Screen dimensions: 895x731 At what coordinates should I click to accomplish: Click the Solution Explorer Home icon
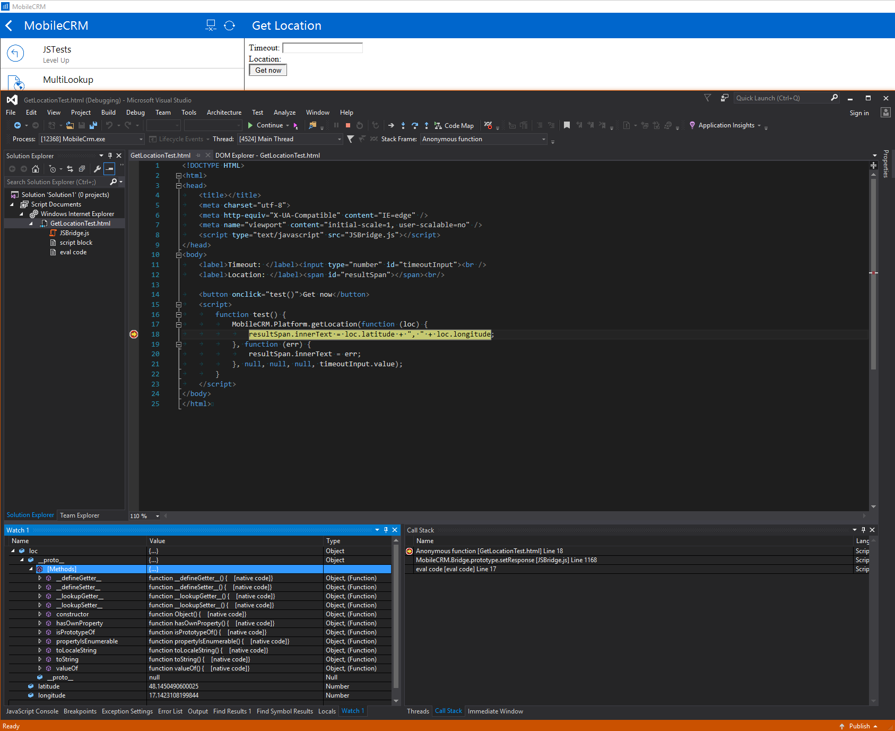[36, 169]
